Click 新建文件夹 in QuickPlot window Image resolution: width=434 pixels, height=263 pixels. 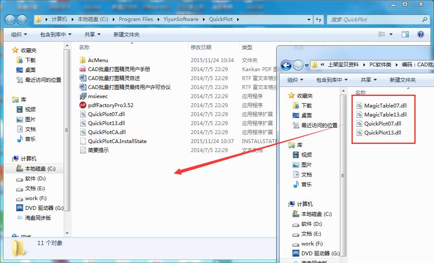tap(127, 34)
